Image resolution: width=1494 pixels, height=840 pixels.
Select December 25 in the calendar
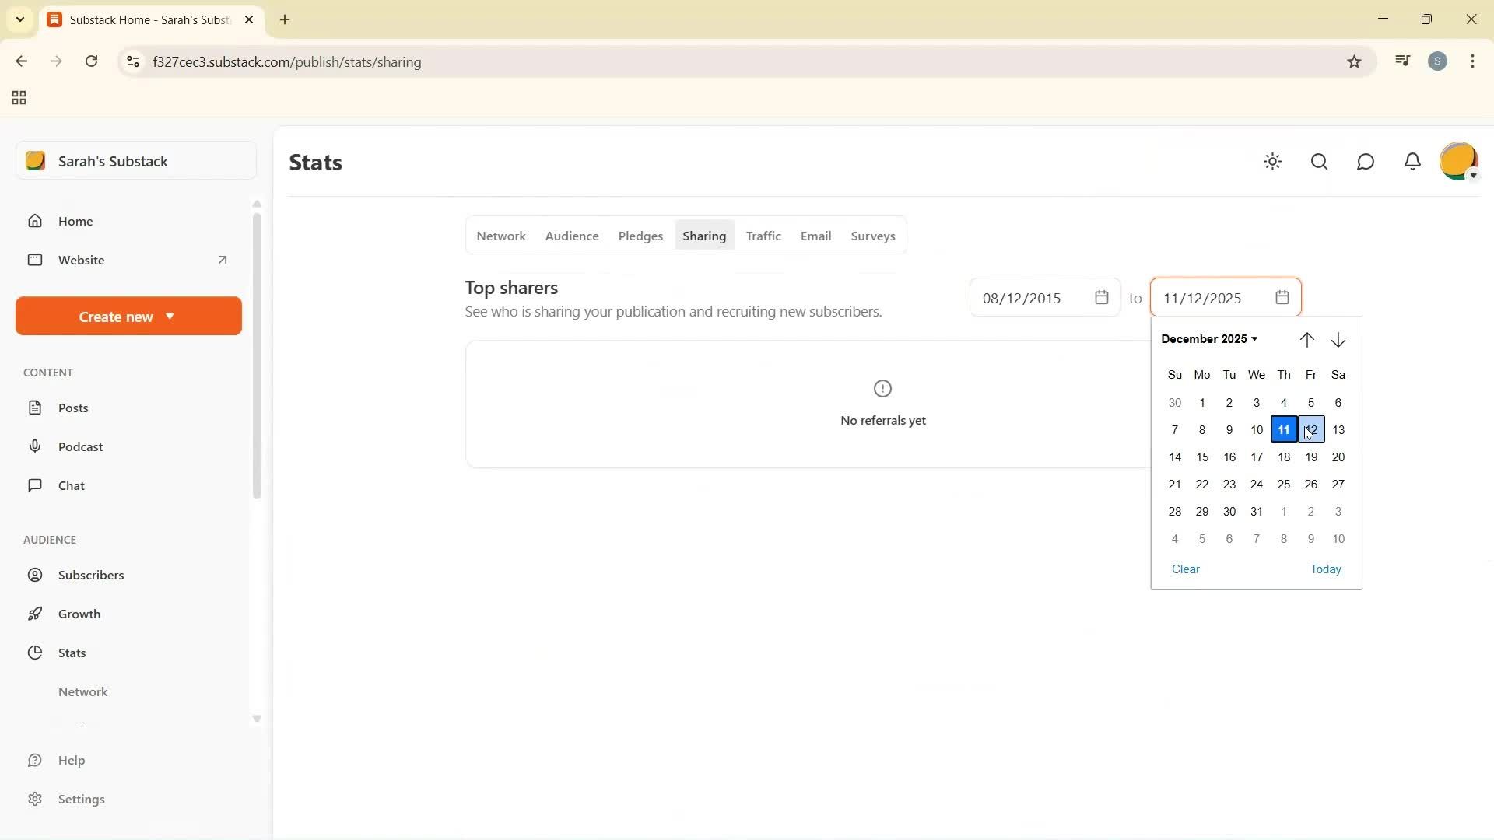coord(1283,485)
